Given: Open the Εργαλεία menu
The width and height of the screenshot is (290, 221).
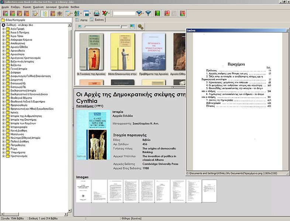Looking at the screenshot, I should coord(63,7).
